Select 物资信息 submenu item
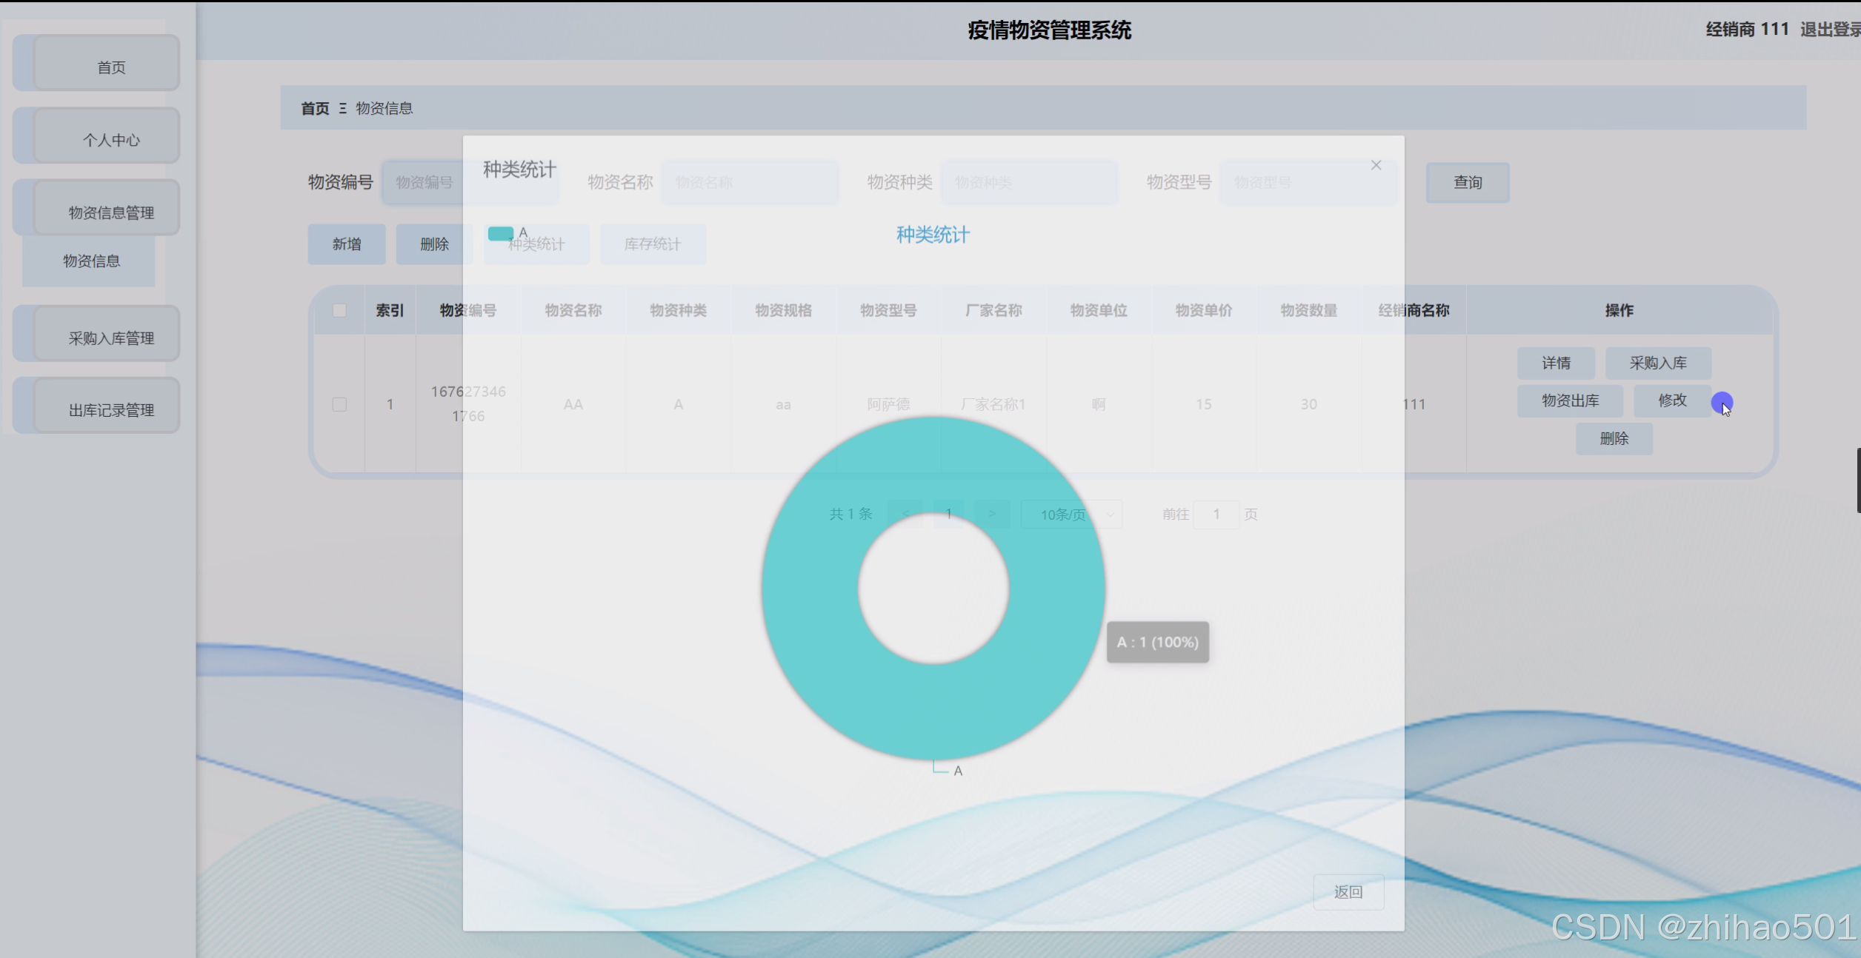 (x=90, y=261)
